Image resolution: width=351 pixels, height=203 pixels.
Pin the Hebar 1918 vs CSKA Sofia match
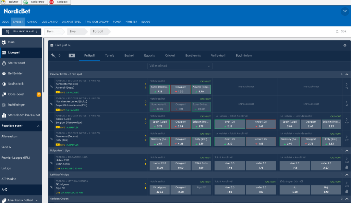tap(52, 163)
